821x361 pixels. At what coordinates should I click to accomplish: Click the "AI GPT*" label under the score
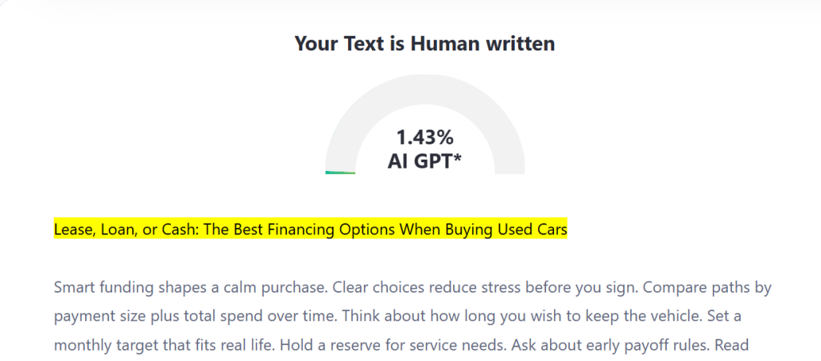coord(425,160)
